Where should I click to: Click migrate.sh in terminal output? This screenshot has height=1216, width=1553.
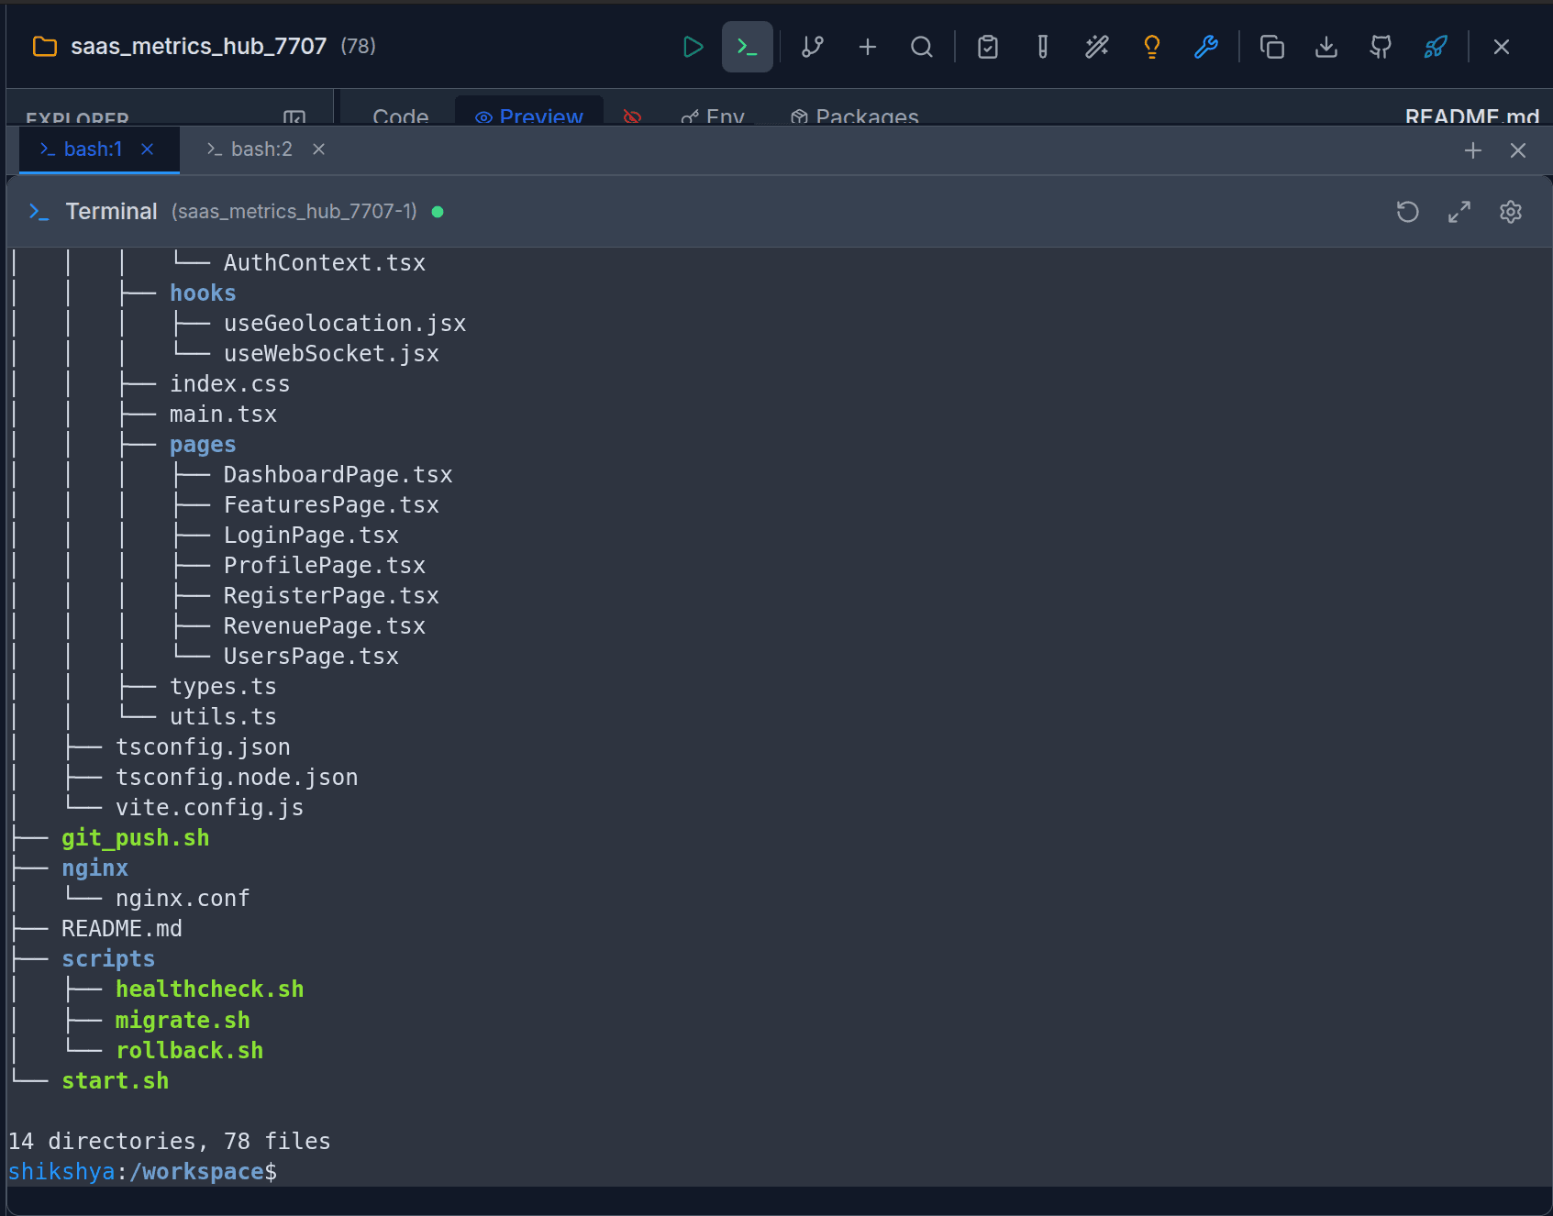coord(183,1021)
